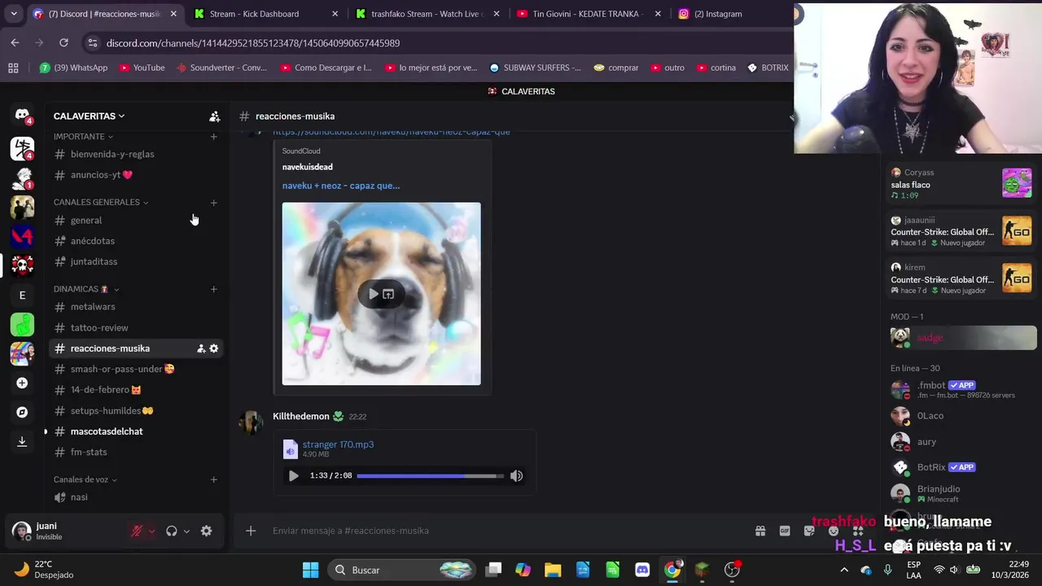
Task: Click the add a server plus icon
Action: coord(22,383)
